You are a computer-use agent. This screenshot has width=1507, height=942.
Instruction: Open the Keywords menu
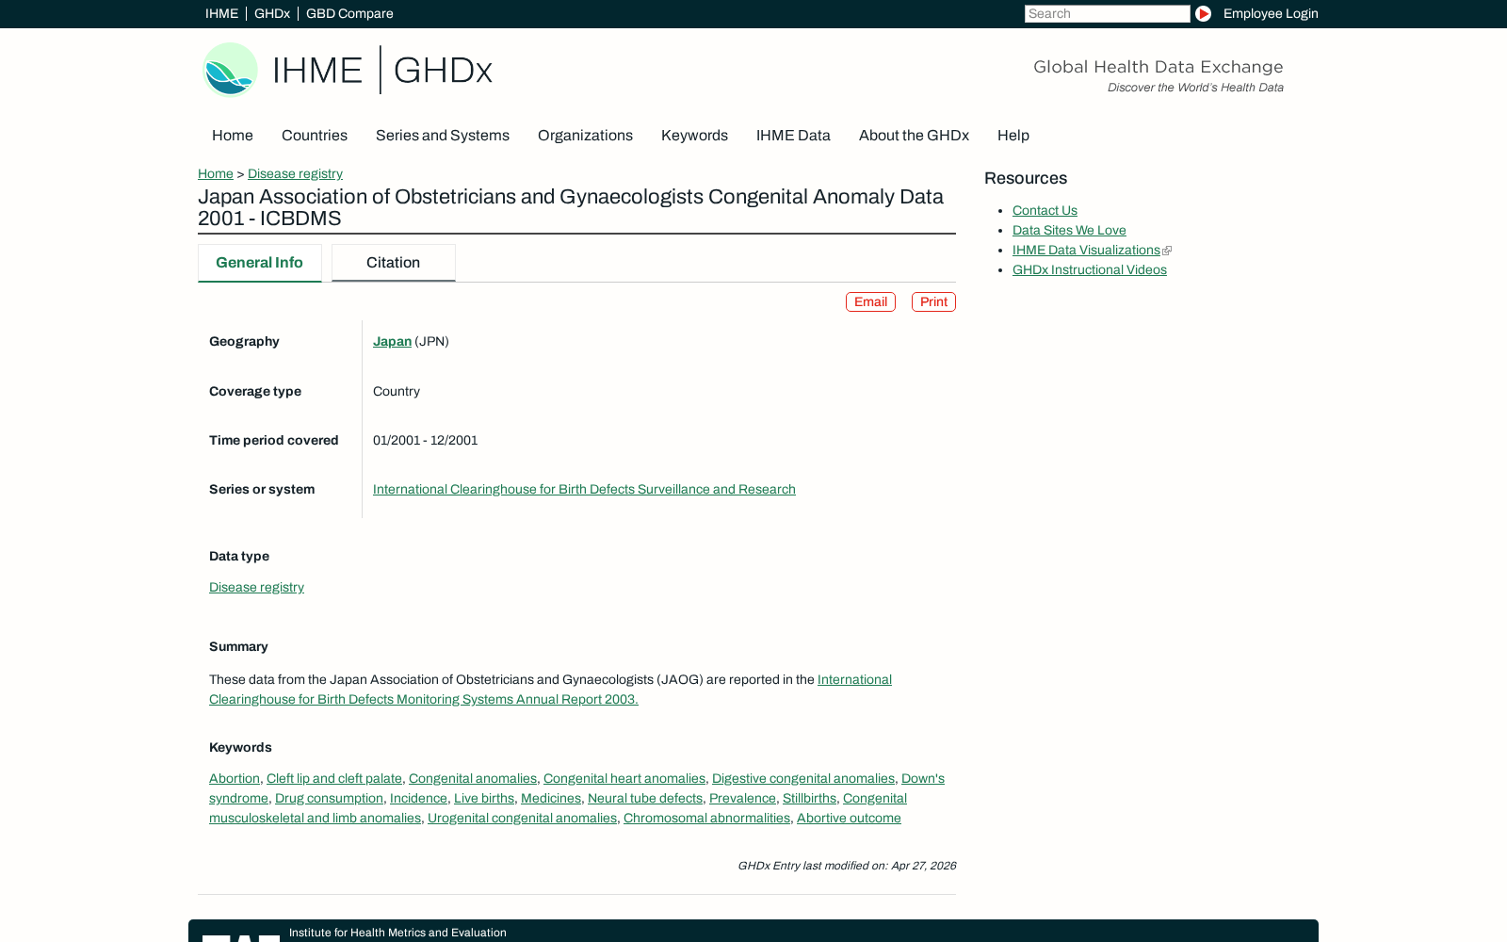tap(694, 136)
